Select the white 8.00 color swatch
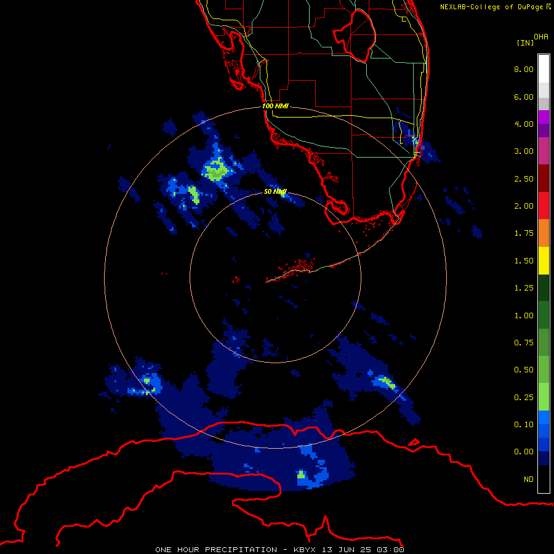 click(544, 69)
